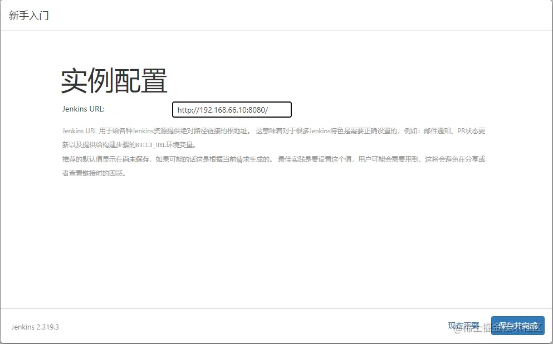Click the paragraph starting with Jenkins URL 用于
The image size is (553, 344).
273,138
